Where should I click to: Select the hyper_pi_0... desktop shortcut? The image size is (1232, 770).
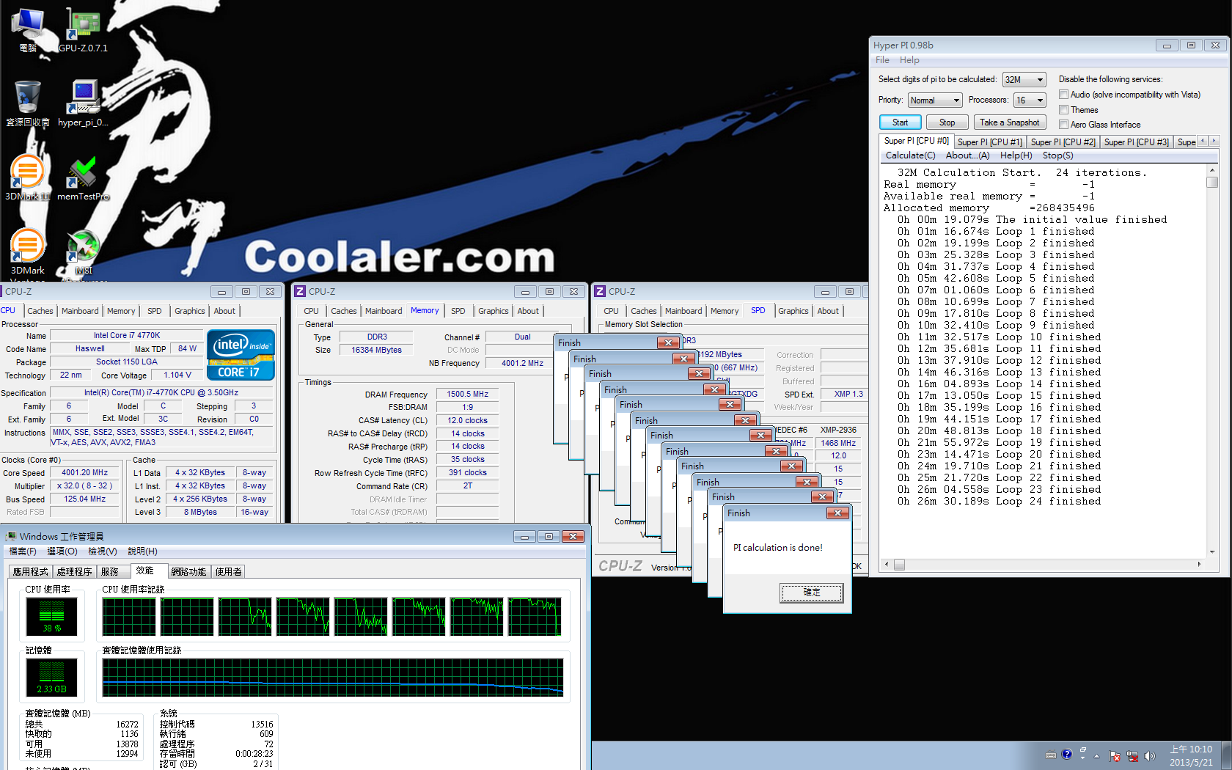pos(83,103)
